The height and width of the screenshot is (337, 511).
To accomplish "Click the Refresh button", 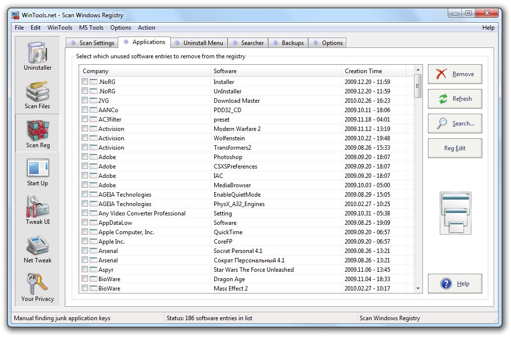I will point(455,99).
